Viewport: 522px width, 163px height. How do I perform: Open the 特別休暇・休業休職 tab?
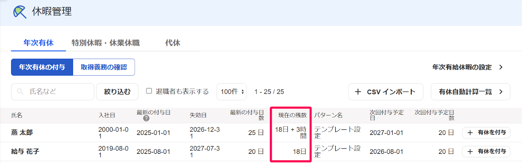point(106,43)
